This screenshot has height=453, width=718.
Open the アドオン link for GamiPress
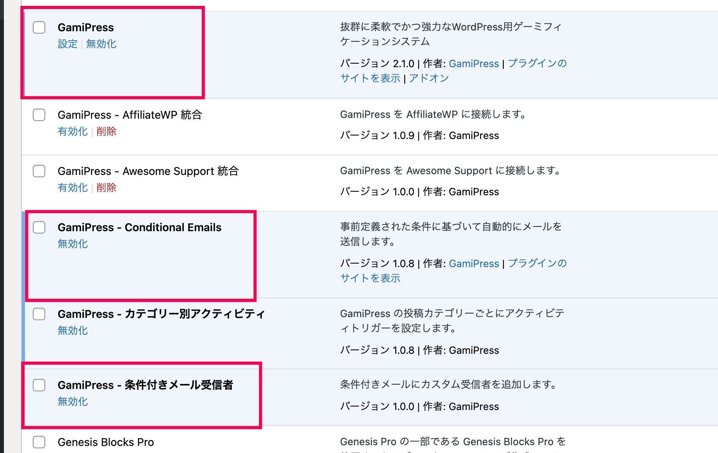click(429, 78)
